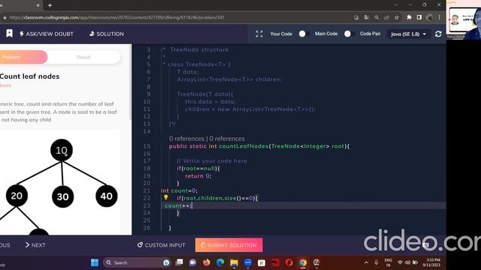This screenshot has width=481, height=270.
Task: Switch to the Problem tab
Action: [23, 57]
